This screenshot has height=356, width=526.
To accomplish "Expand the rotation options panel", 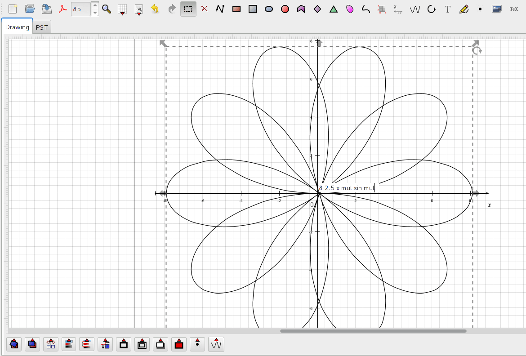I will coord(14,344).
